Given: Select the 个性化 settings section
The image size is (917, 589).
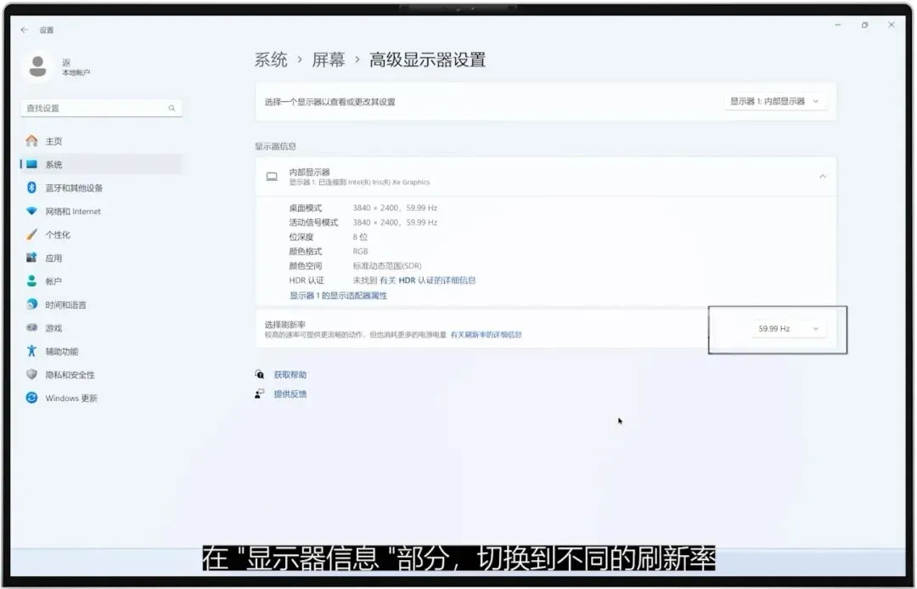Looking at the screenshot, I should click(x=51, y=234).
